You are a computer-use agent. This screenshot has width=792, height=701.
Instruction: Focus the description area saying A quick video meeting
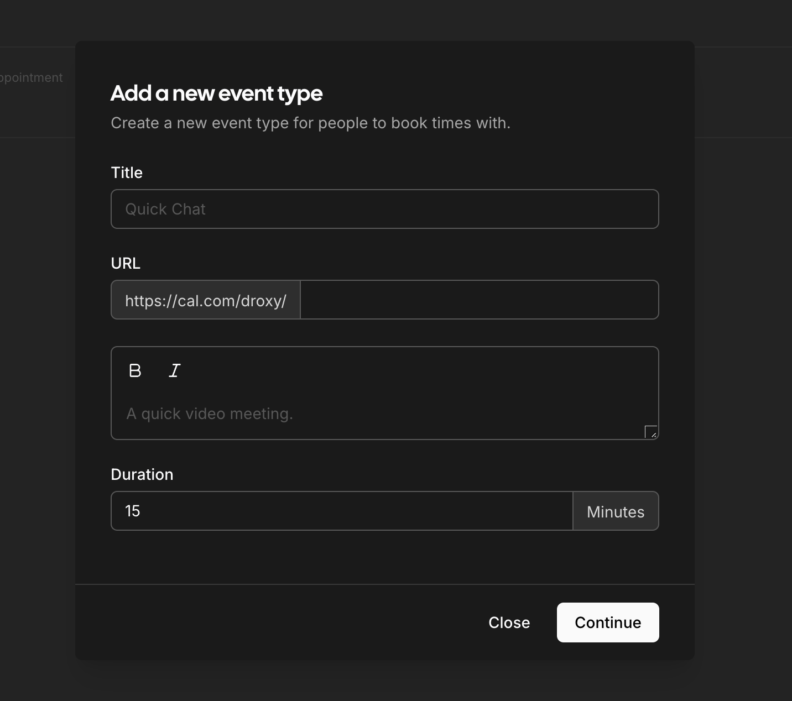tap(384, 414)
